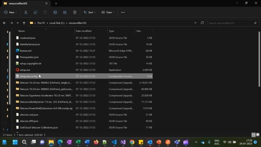Select the resourcefiles103 tab
The width and height of the screenshot is (261, 147).
tap(26, 3)
